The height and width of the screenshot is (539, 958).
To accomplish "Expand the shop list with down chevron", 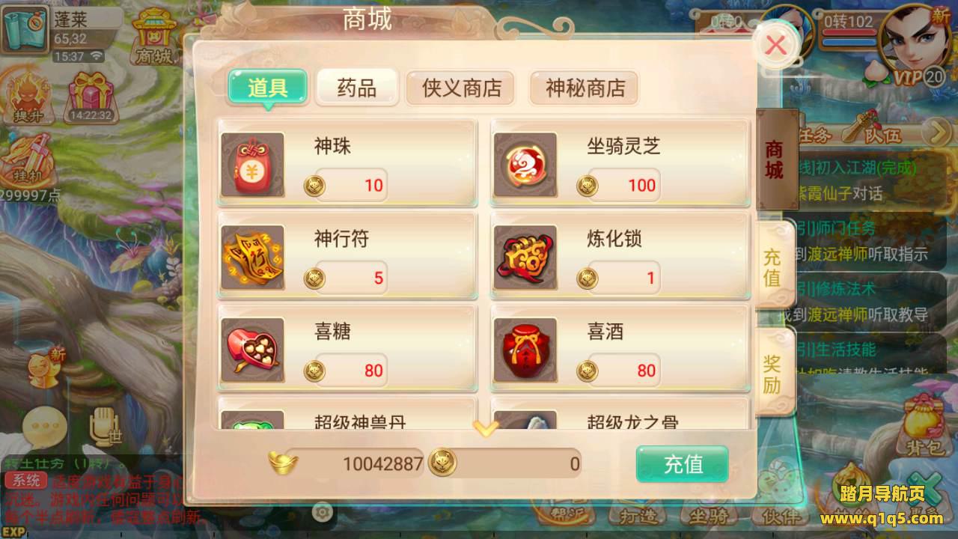I will [x=486, y=428].
